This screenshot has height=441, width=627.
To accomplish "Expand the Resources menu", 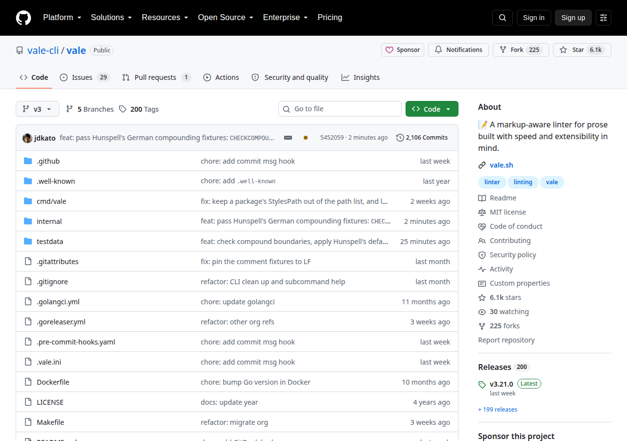I will pyautogui.click(x=165, y=18).
